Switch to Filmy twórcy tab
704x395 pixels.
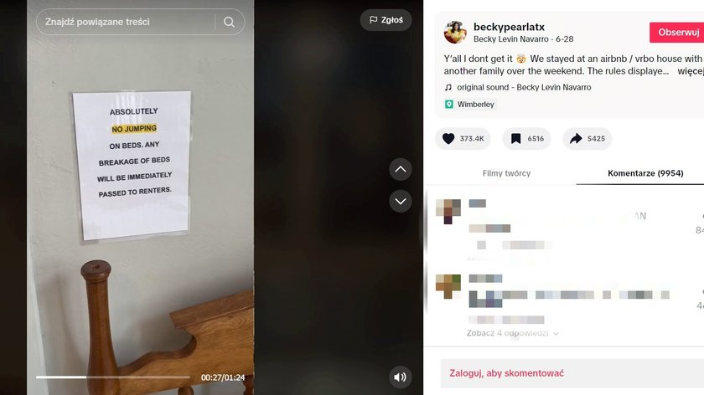pyautogui.click(x=506, y=173)
